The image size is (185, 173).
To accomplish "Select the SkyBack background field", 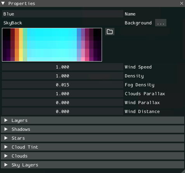I will (x=62, y=23).
